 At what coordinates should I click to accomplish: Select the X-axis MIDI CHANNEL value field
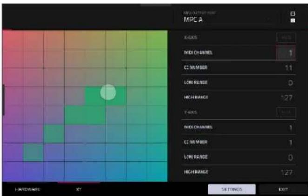[286, 53]
